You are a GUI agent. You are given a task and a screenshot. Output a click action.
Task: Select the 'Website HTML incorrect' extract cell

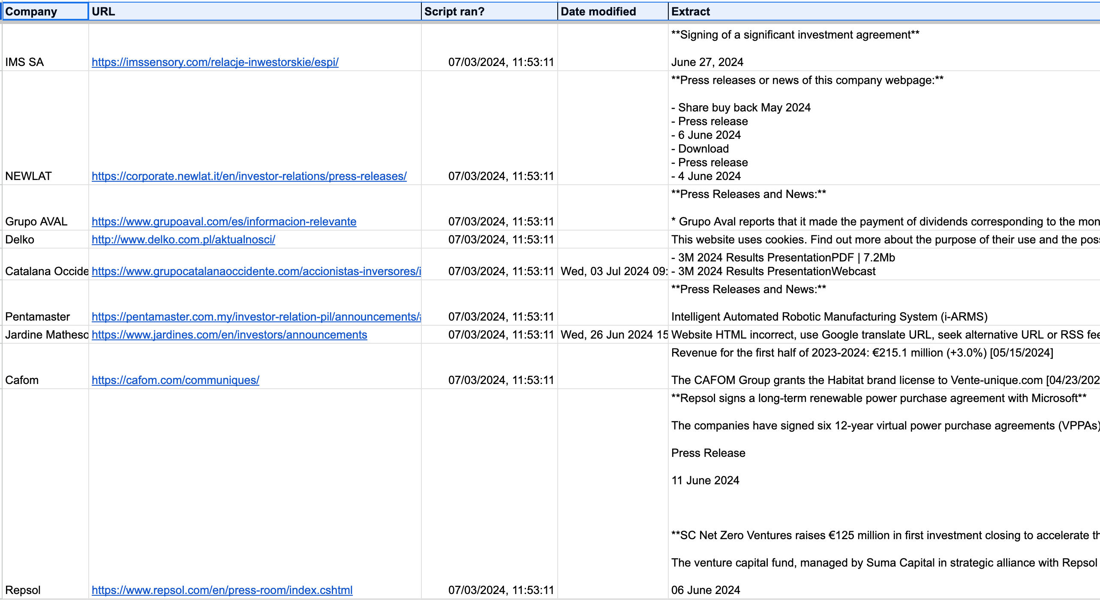[x=884, y=335]
